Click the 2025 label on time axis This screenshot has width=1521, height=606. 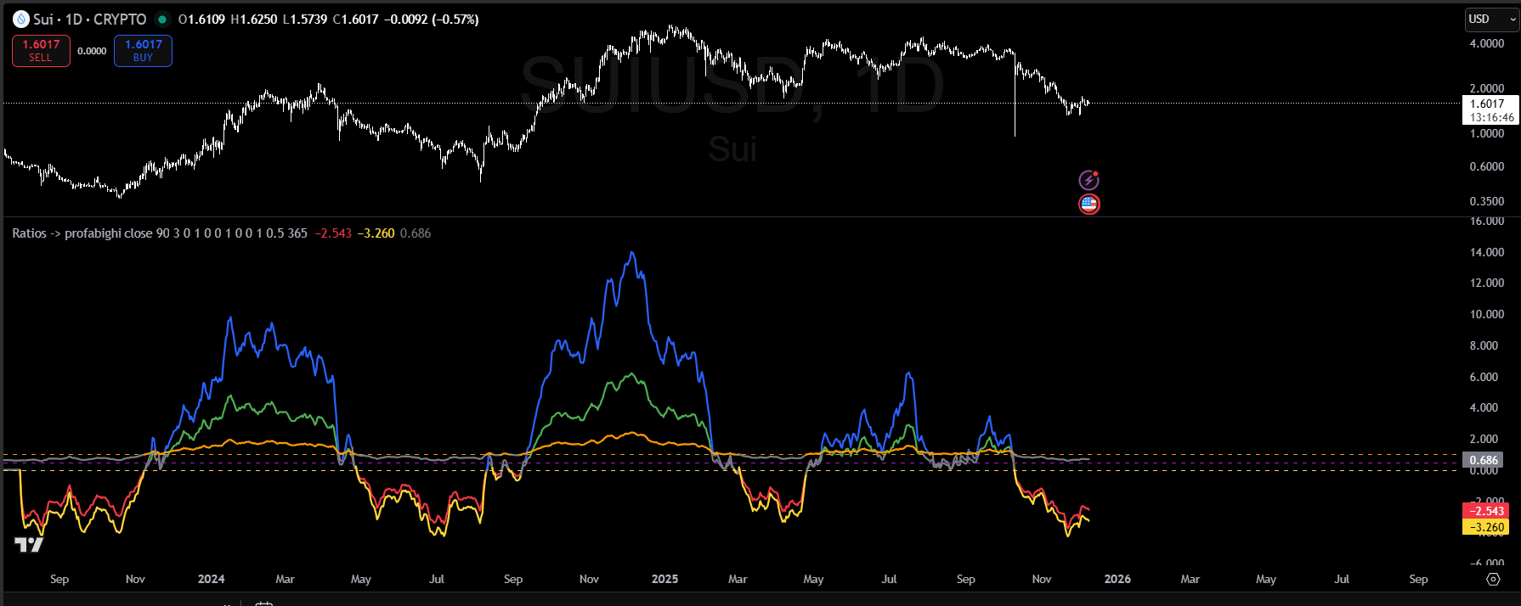pyautogui.click(x=664, y=579)
